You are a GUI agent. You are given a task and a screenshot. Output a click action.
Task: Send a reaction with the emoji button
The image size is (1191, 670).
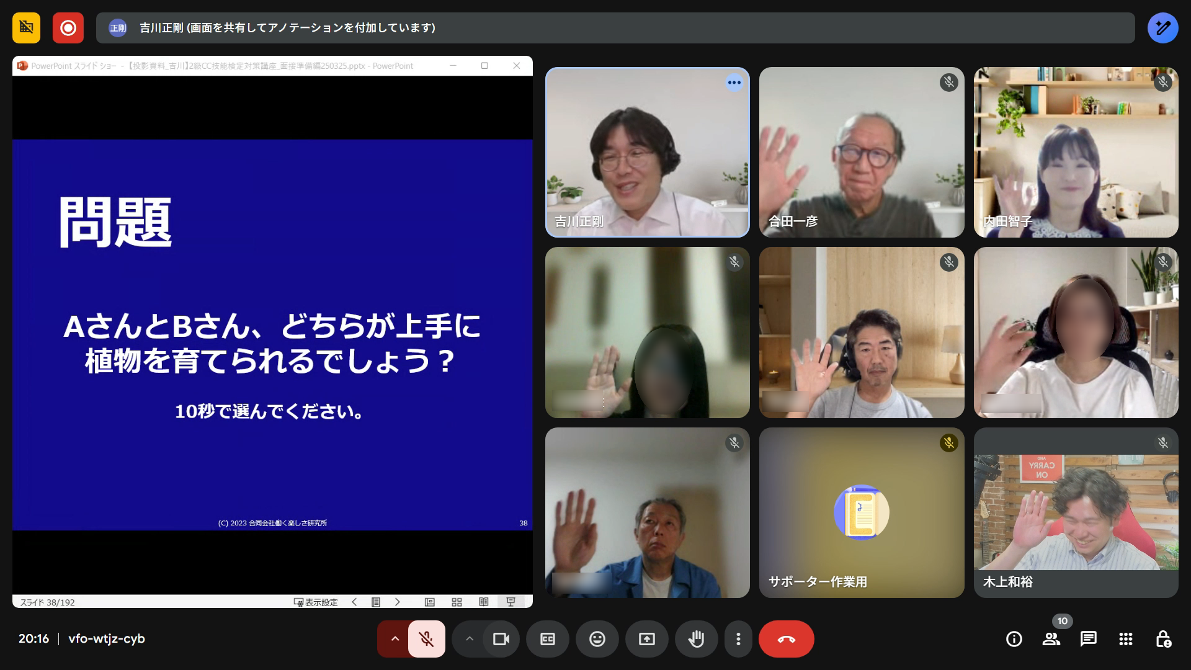click(597, 639)
